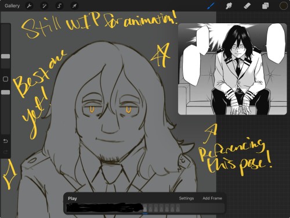Add Frame to the animation timeline

212,198
